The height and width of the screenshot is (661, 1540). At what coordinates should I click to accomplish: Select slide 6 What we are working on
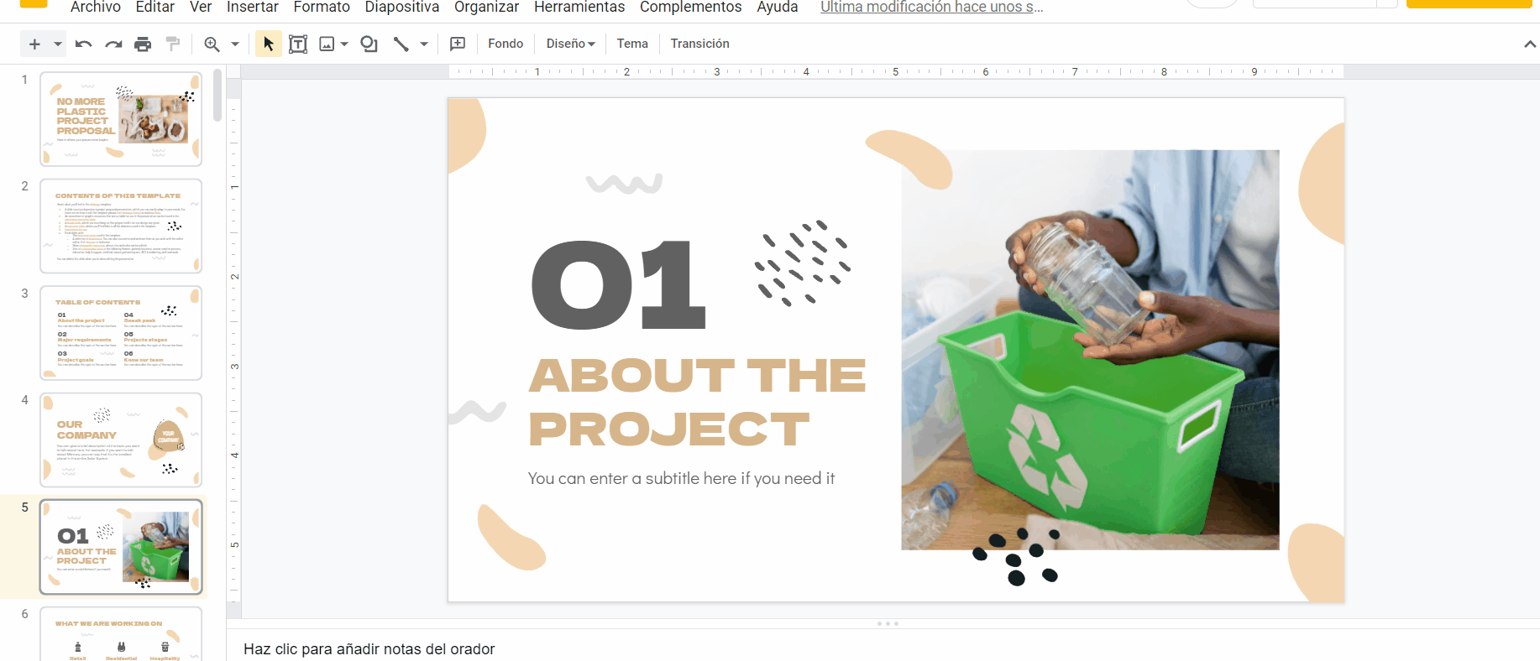pos(121,634)
